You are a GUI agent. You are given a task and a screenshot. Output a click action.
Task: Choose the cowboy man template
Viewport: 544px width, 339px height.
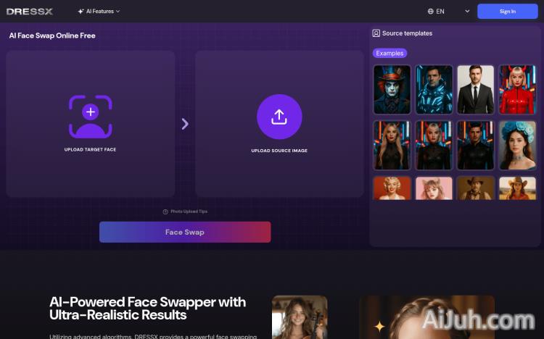(x=476, y=188)
